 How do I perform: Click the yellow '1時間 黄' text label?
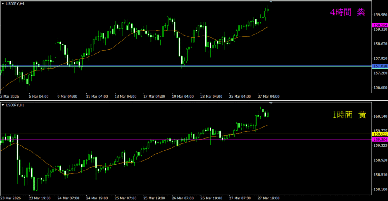[x=349, y=116]
